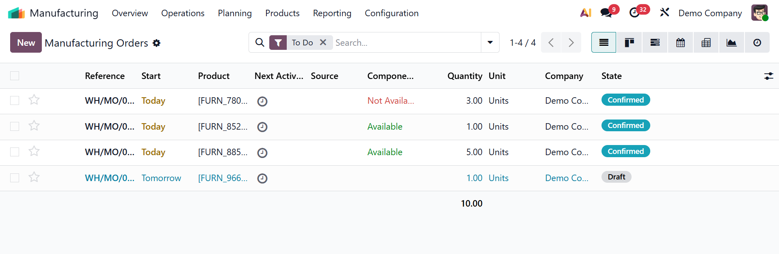The width and height of the screenshot is (779, 254).
Task: Open the Operations menu
Action: pos(183,13)
